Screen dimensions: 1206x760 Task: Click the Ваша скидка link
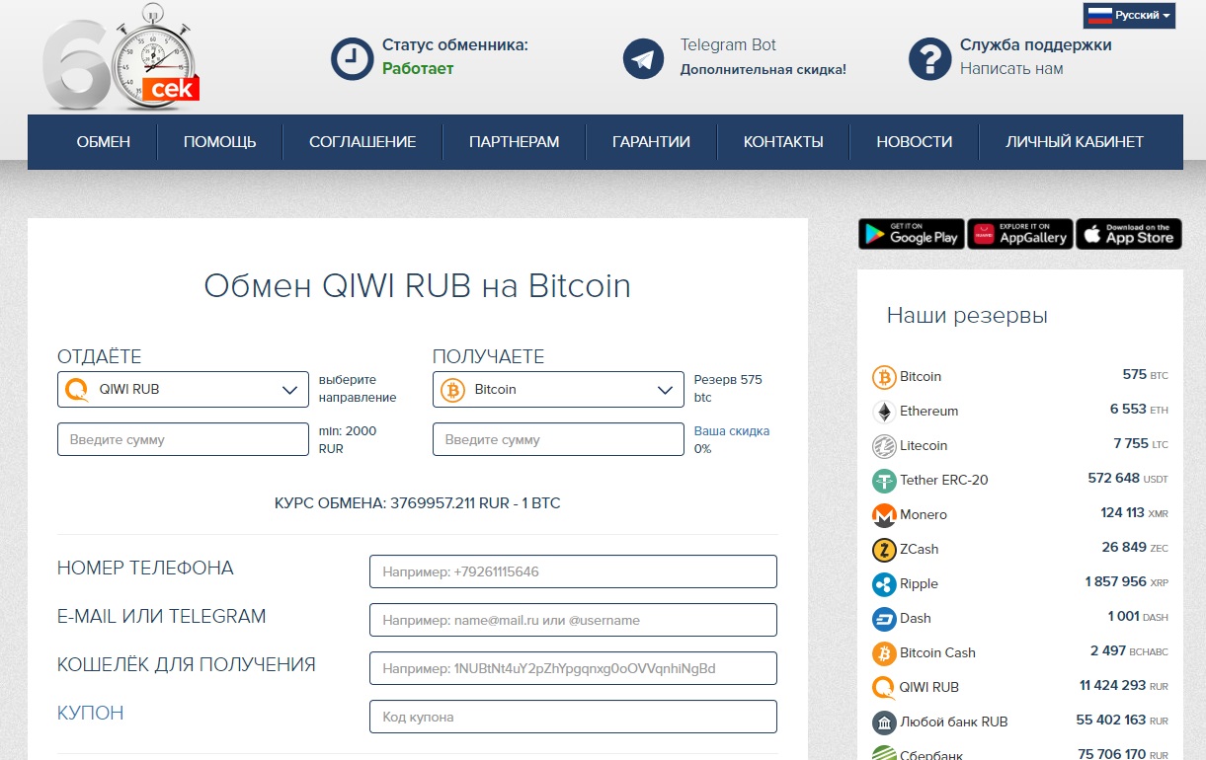731,431
